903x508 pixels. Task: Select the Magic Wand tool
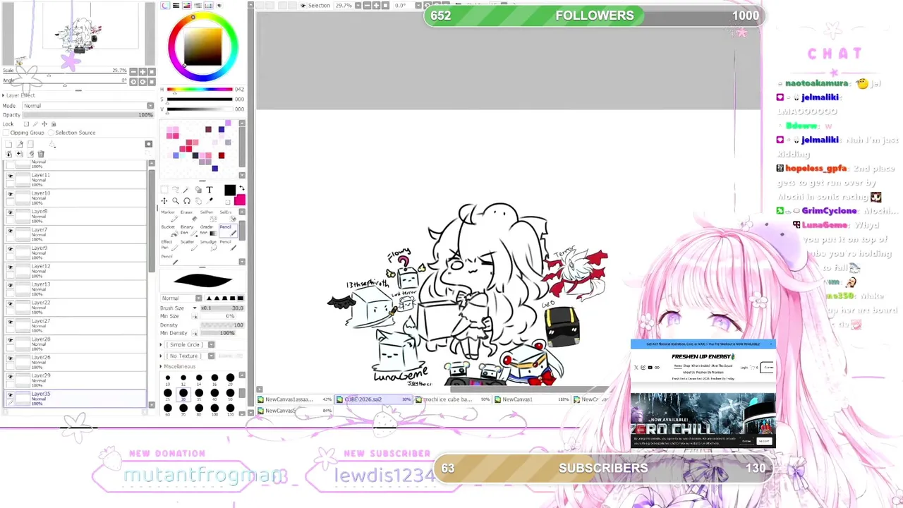pyautogui.click(x=186, y=190)
